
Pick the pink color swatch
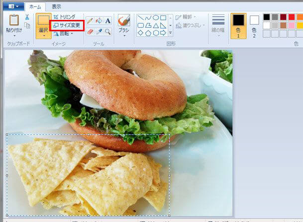click(292, 25)
